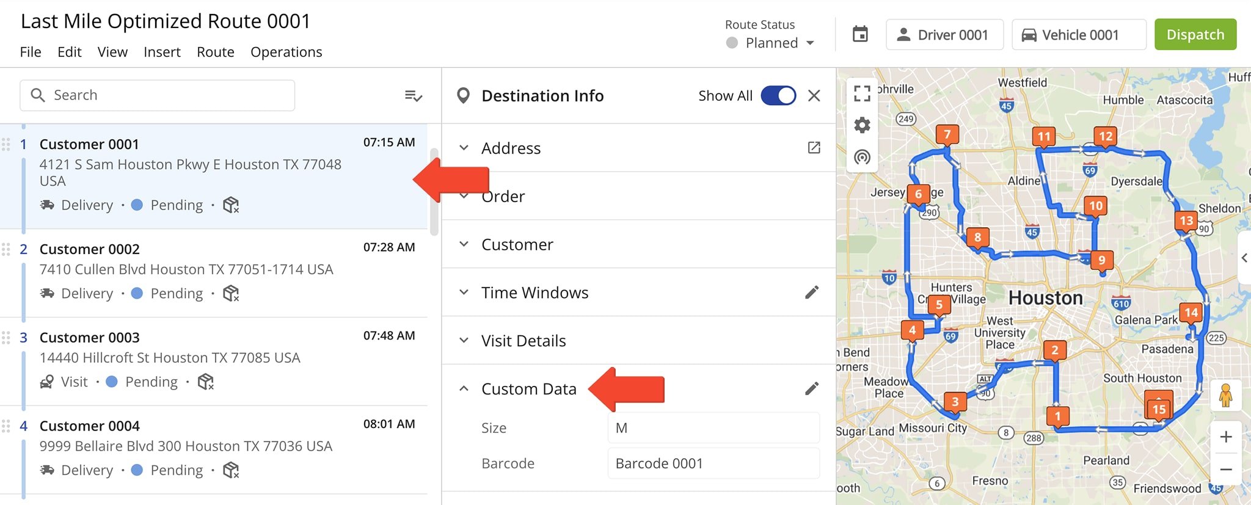Expand the Time Windows section

[464, 292]
